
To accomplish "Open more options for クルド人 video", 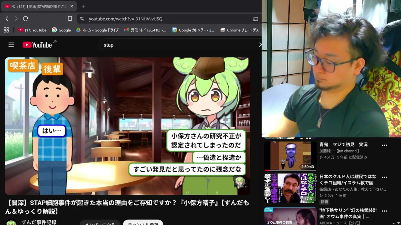I will (384, 177).
